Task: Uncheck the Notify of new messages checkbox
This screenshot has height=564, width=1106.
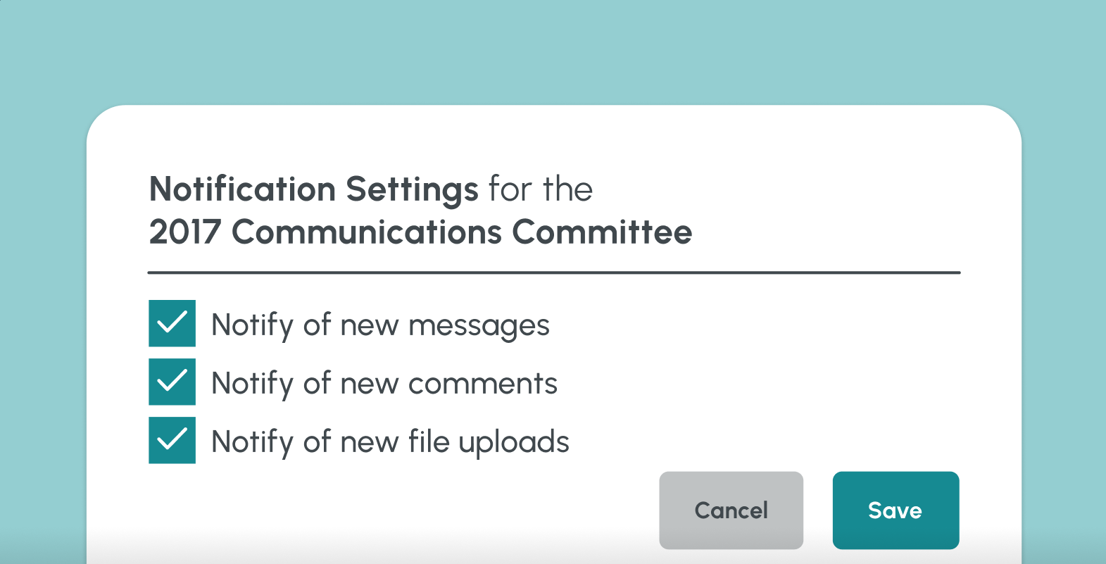Action: (x=172, y=323)
